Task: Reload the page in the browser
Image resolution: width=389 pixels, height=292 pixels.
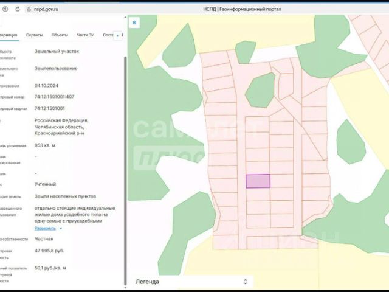Action: pos(18,9)
